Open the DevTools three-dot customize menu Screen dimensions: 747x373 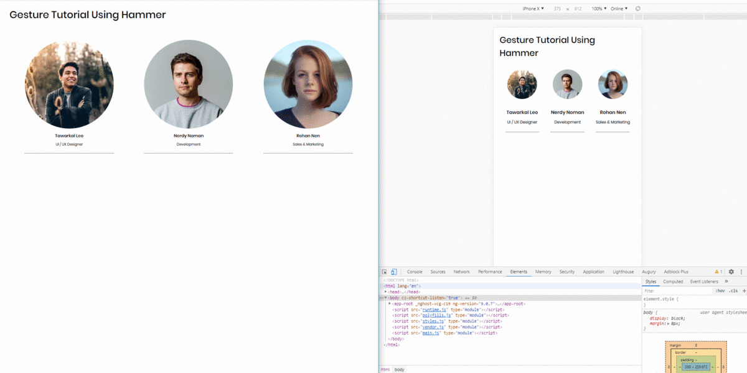(741, 272)
